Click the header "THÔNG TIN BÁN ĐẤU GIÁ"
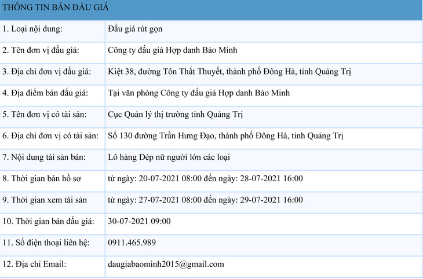The height and width of the screenshot is (279, 423). [56, 8]
